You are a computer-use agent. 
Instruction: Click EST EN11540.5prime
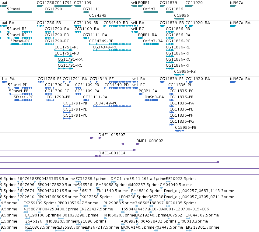click(97, 194)
